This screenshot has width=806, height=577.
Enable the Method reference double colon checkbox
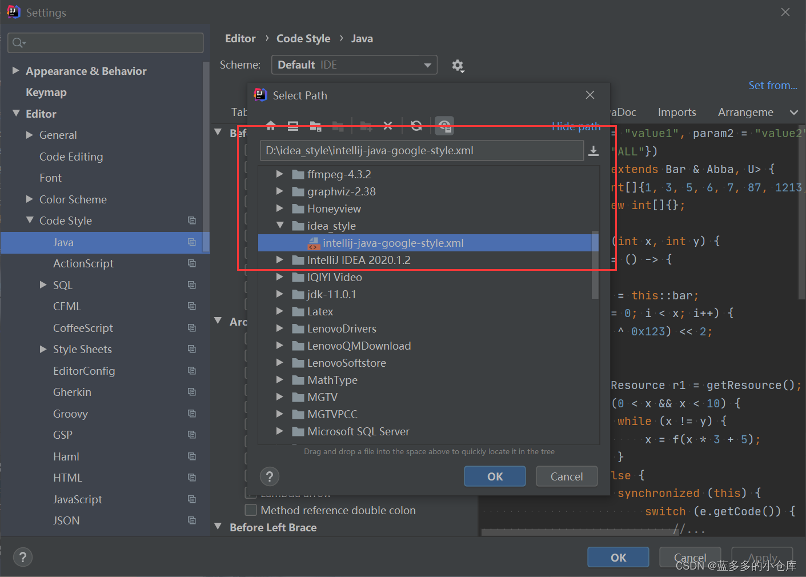point(250,510)
